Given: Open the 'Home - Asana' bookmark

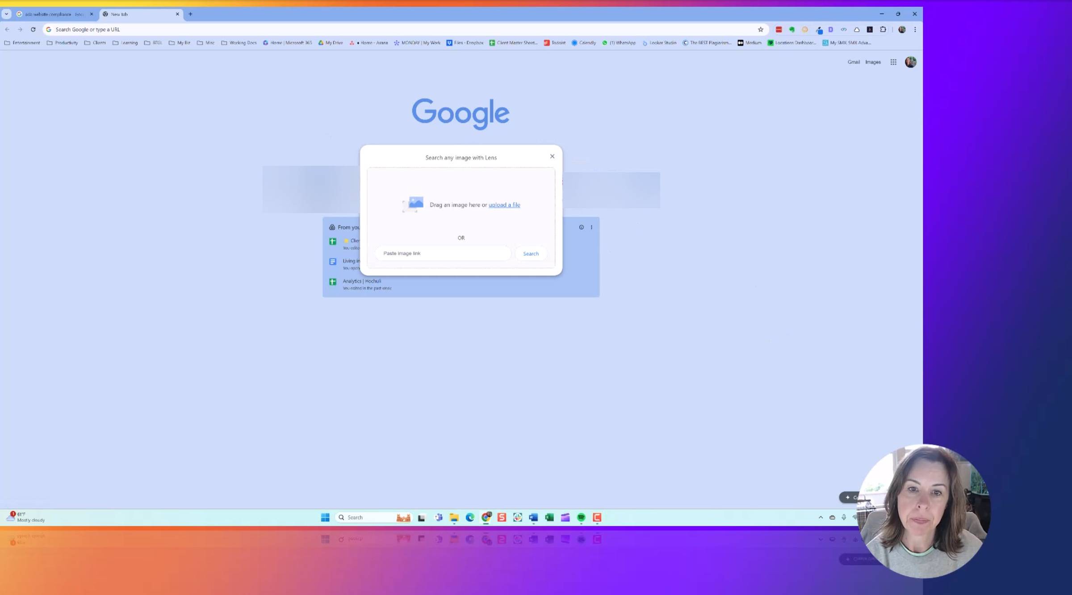Looking at the screenshot, I should [x=369, y=43].
